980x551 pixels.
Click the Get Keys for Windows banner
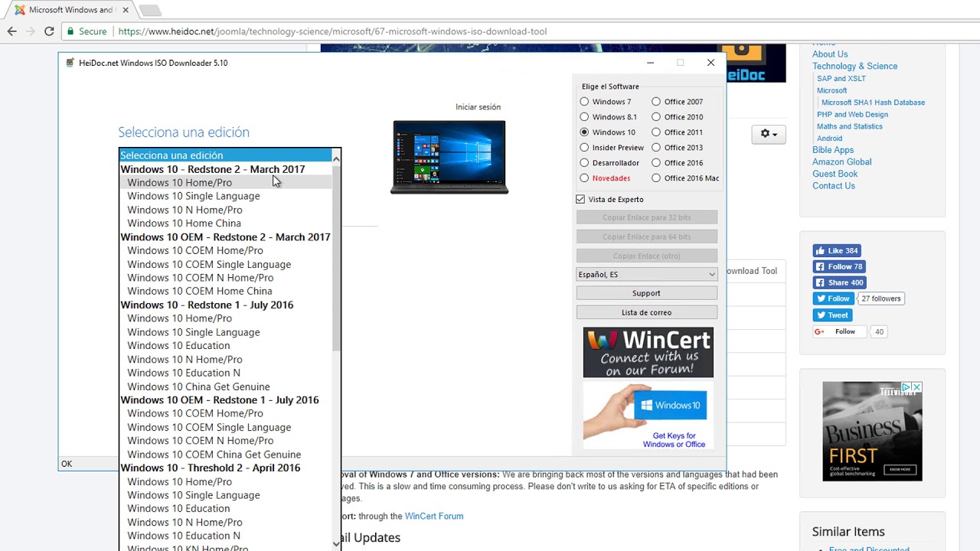coord(648,416)
